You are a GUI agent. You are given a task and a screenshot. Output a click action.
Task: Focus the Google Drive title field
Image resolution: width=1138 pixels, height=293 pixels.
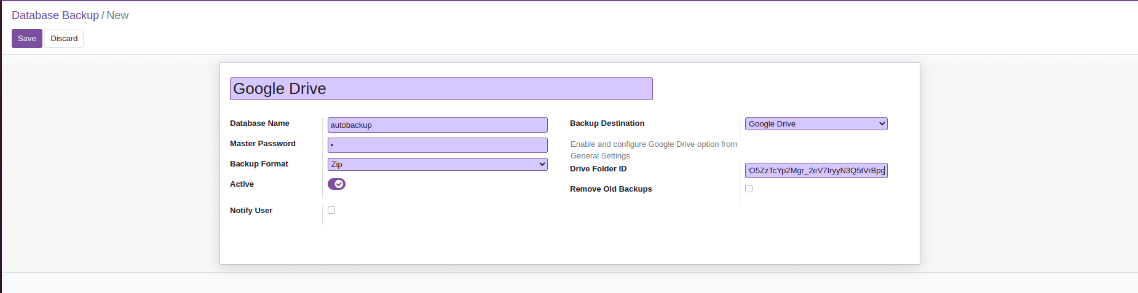point(441,89)
